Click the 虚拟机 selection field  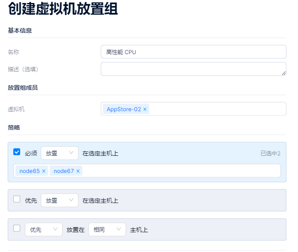pyautogui.click(x=193, y=109)
